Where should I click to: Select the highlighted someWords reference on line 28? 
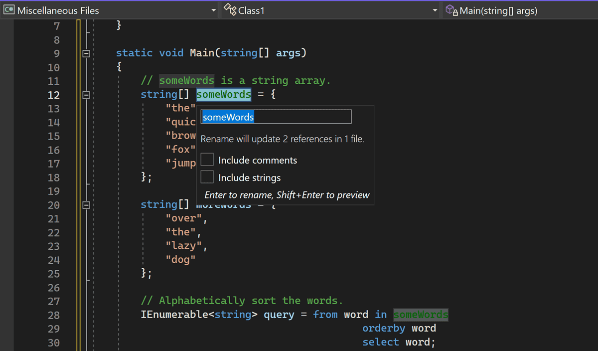tap(420, 314)
